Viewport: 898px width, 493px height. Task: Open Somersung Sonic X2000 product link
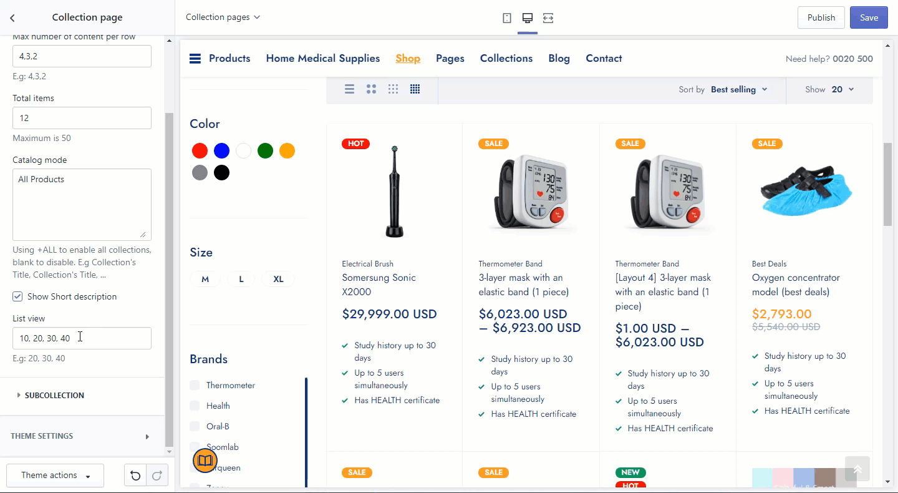coord(379,285)
